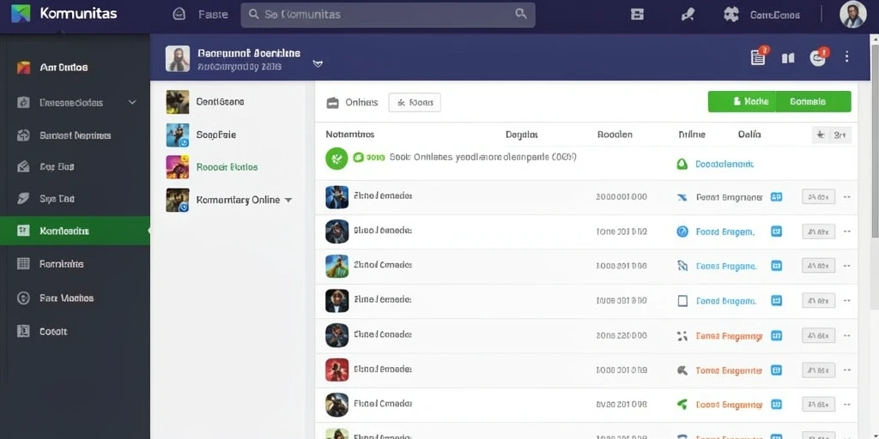
Task: Click the Komunitas logo icon in the header
Action: [21, 14]
